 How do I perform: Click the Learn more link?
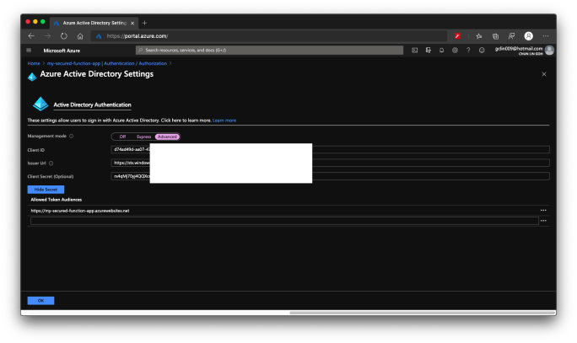point(224,121)
